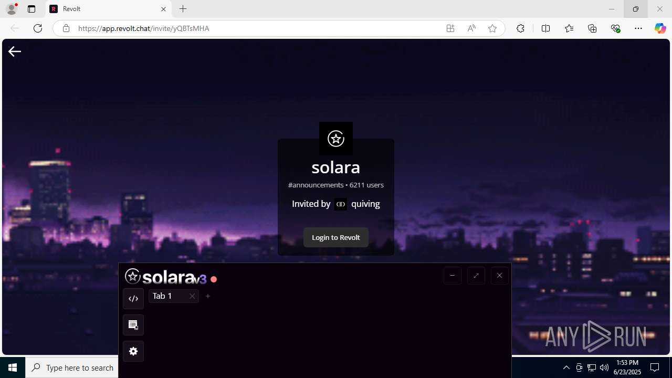Image resolution: width=672 pixels, height=378 pixels.
Task: Open the clock and date flyout
Action: (x=627, y=367)
